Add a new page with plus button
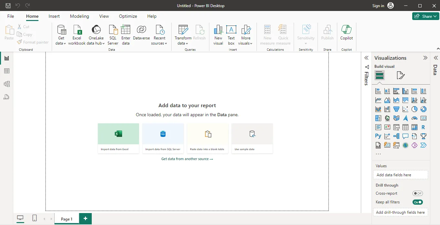The width and height of the screenshot is (440, 225). [85, 219]
